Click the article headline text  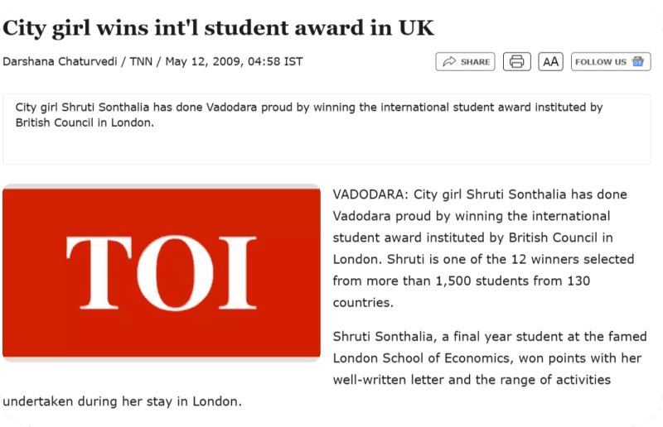click(x=218, y=28)
